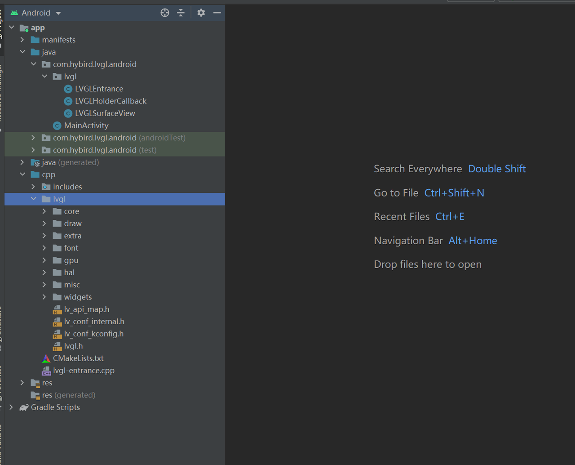Expand the res folder
Viewport: 575px width, 465px height.
click(22, 383)
